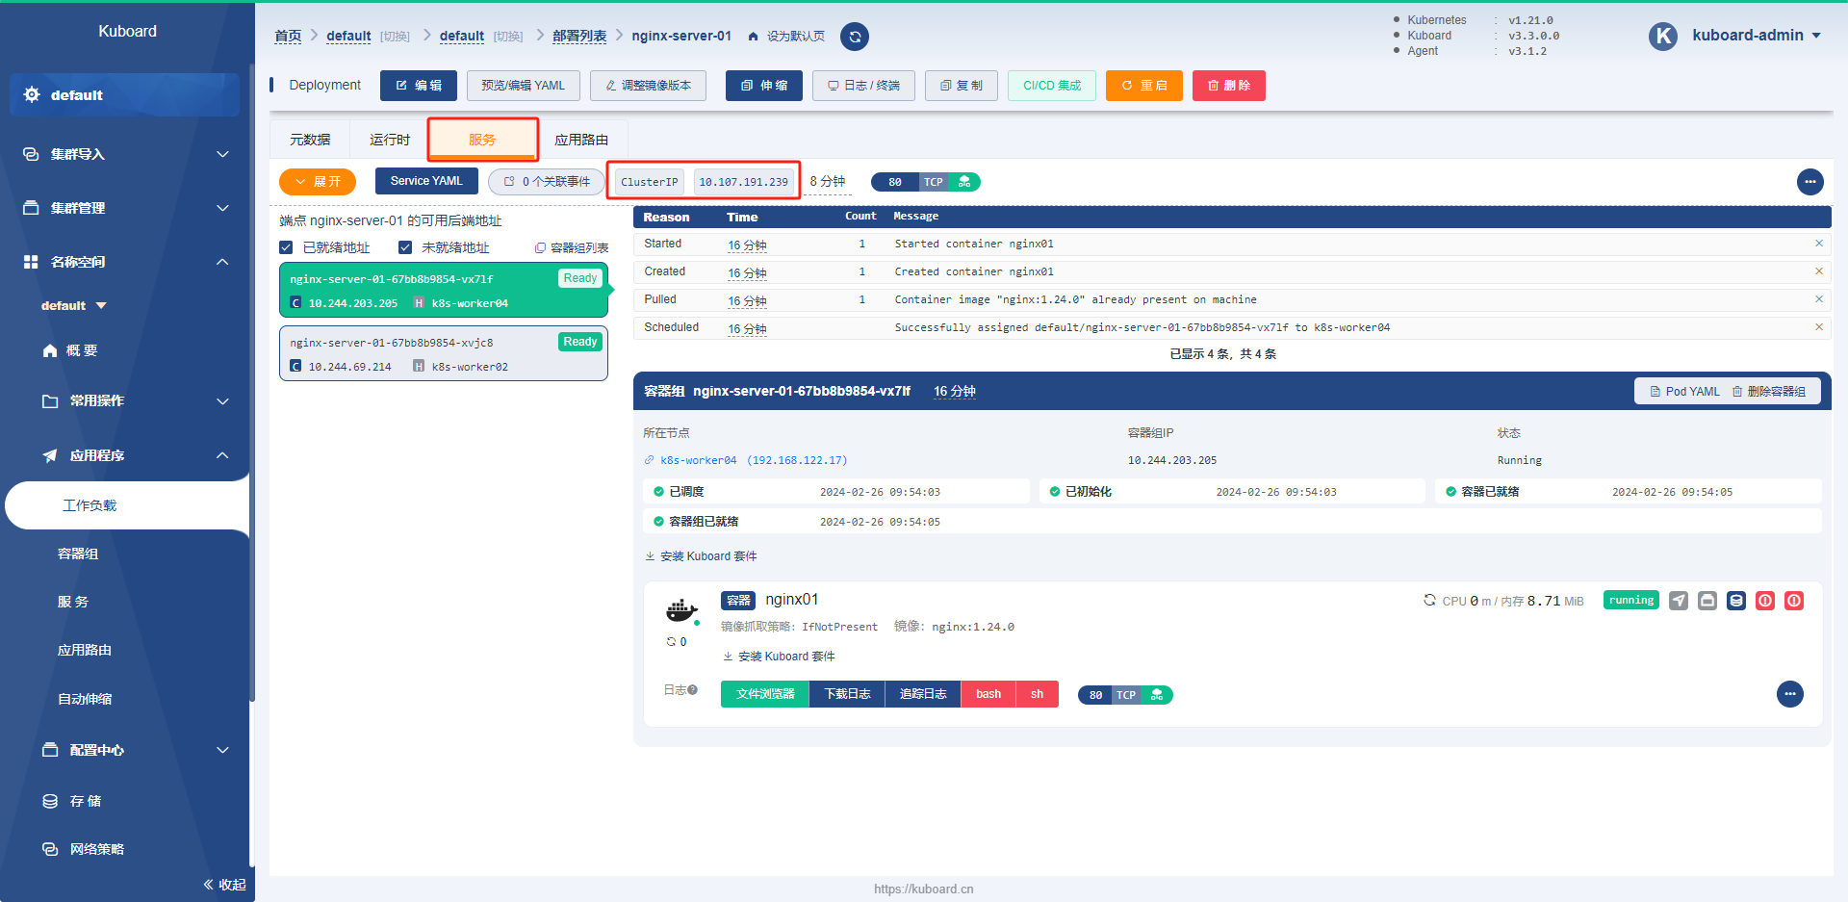Click the database icon for nginx01
This screenshot has width=1848, height=902.
(1735, 601)
